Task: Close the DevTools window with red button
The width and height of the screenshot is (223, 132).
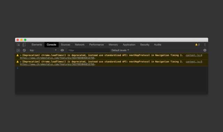Action: [x=18, y=40]
